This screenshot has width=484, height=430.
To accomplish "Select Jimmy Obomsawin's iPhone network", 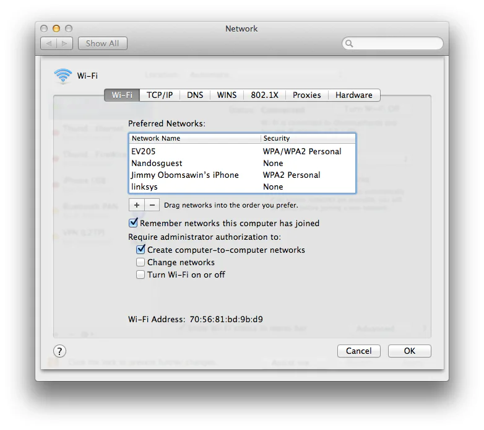I will [242, 175].
